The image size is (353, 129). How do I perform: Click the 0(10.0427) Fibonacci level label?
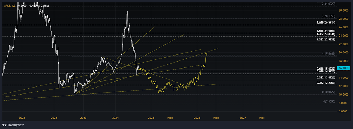(329, 92)
